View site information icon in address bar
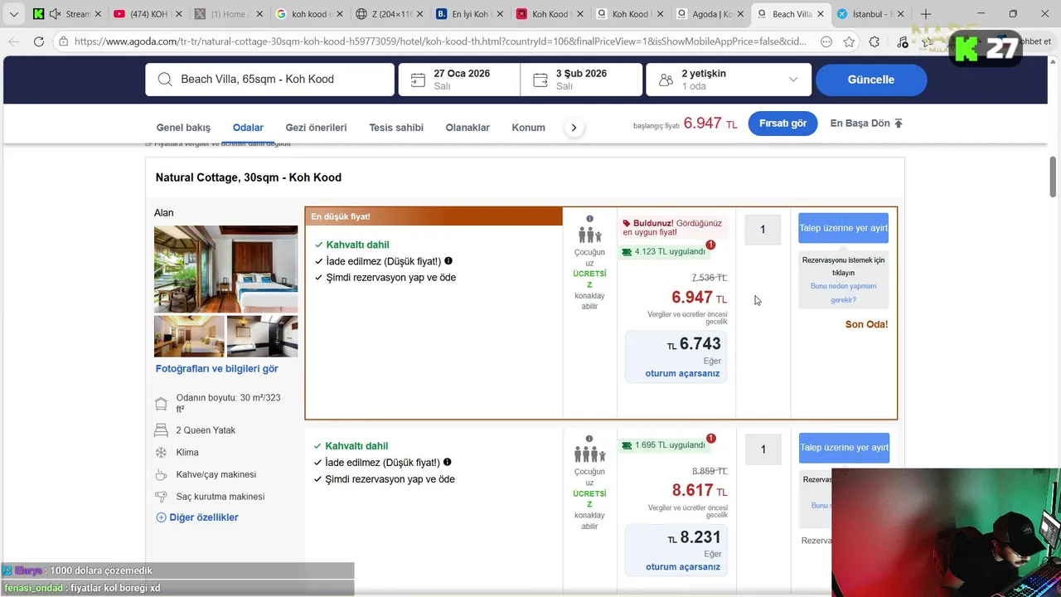The width and height of the screenshot is (1061, 597). point(63,41)
